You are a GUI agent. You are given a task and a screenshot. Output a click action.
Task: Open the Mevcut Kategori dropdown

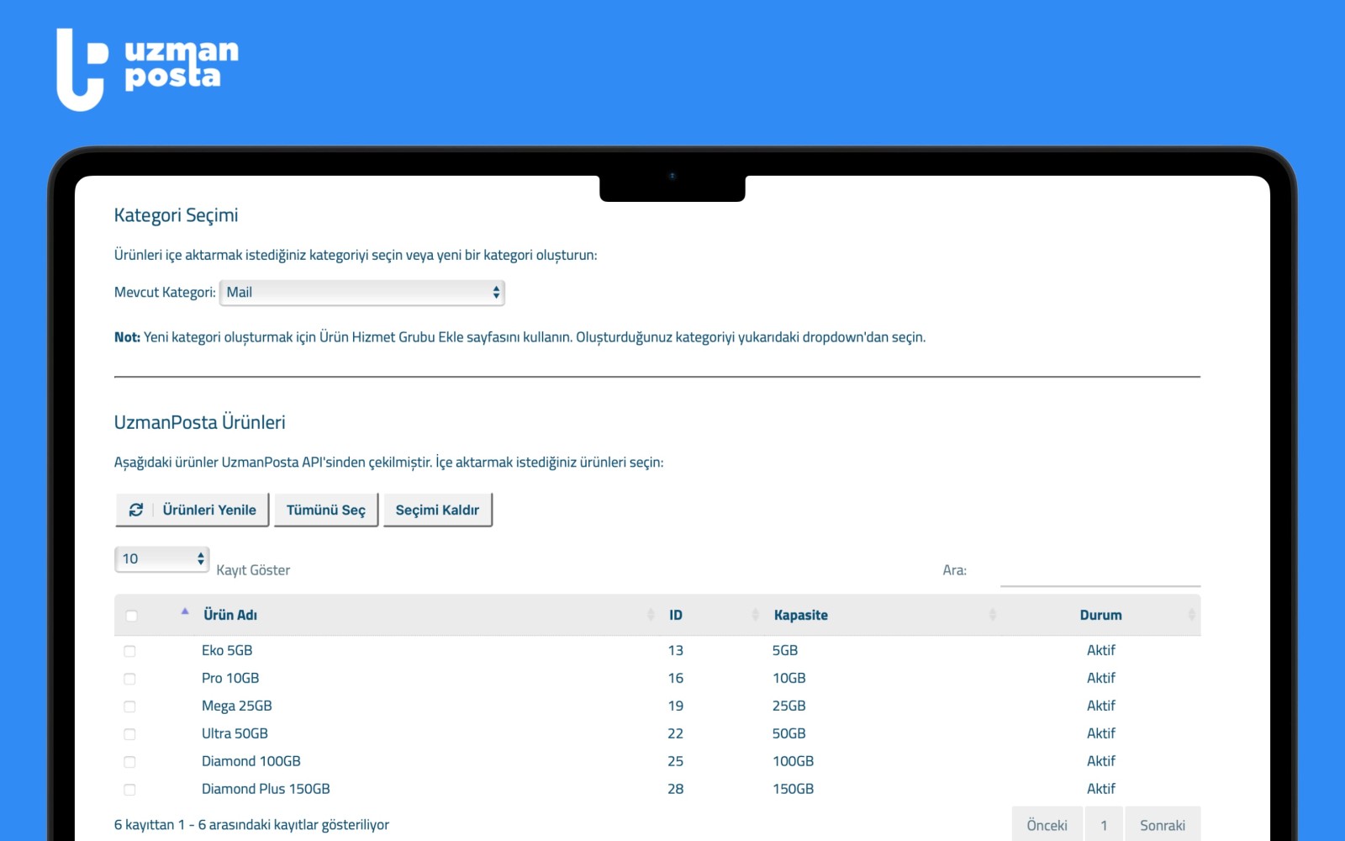(361, 293)
